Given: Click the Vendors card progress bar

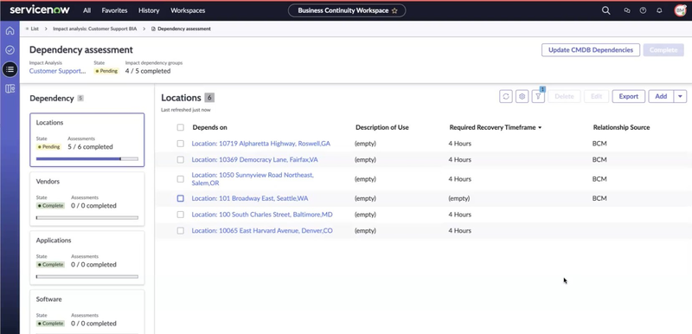Looking at the screenshot, I should point(87,217).
